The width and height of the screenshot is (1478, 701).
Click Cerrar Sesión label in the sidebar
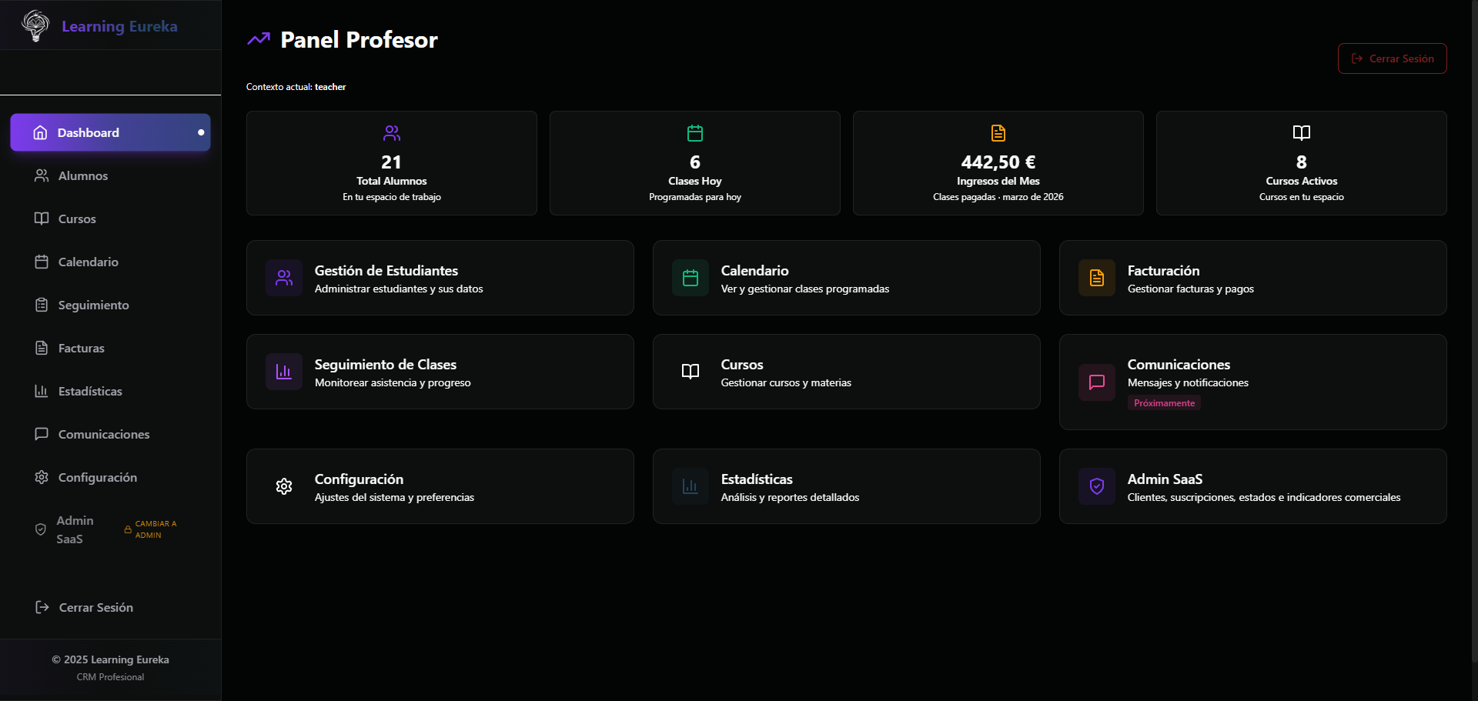[96, 607]
